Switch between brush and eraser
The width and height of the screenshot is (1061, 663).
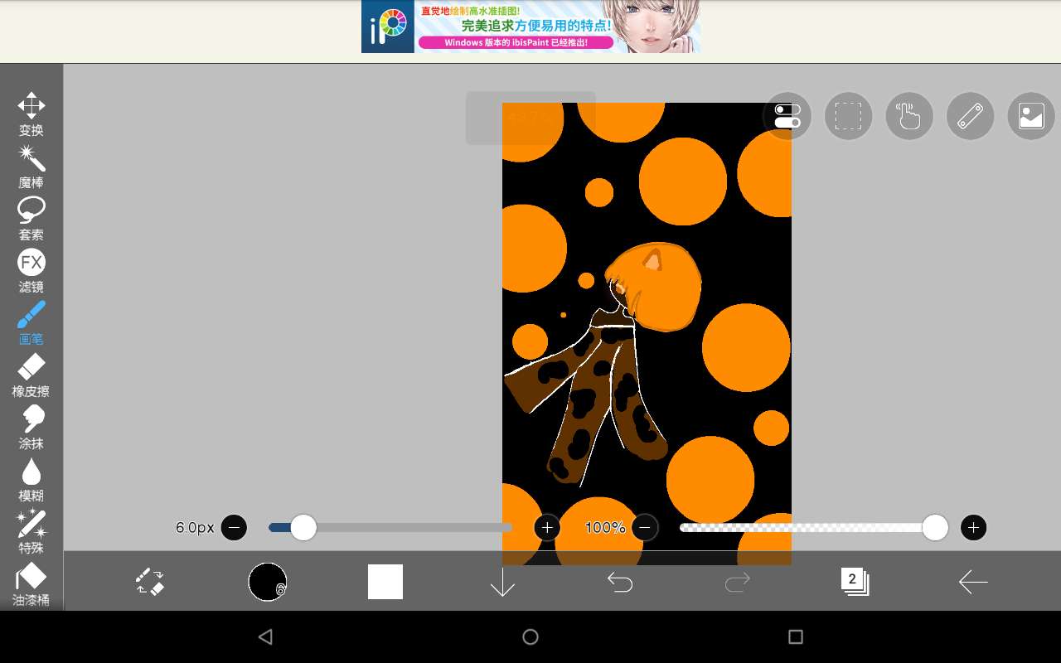point(150,582)
